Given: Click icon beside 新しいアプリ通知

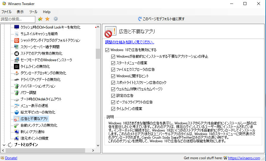Looking at the screenshot, I should [x=16, y=132].
